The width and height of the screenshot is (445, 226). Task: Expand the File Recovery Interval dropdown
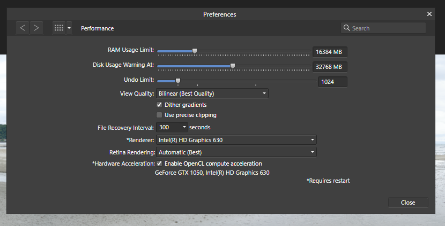[x=172, y=127]
